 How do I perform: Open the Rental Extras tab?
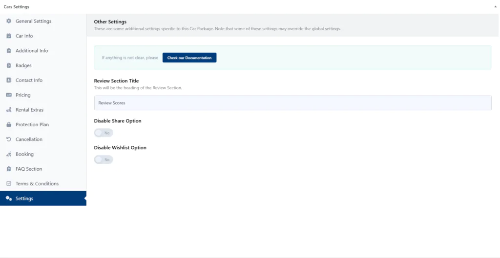click(43, 110)
